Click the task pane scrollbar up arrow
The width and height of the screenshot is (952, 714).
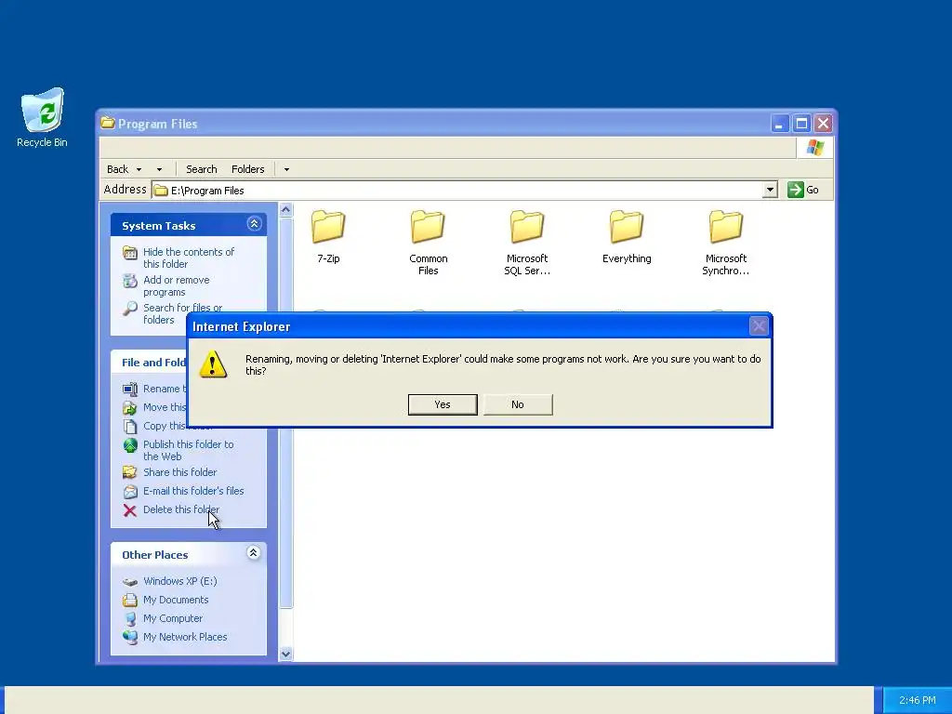tap(285, 210)
